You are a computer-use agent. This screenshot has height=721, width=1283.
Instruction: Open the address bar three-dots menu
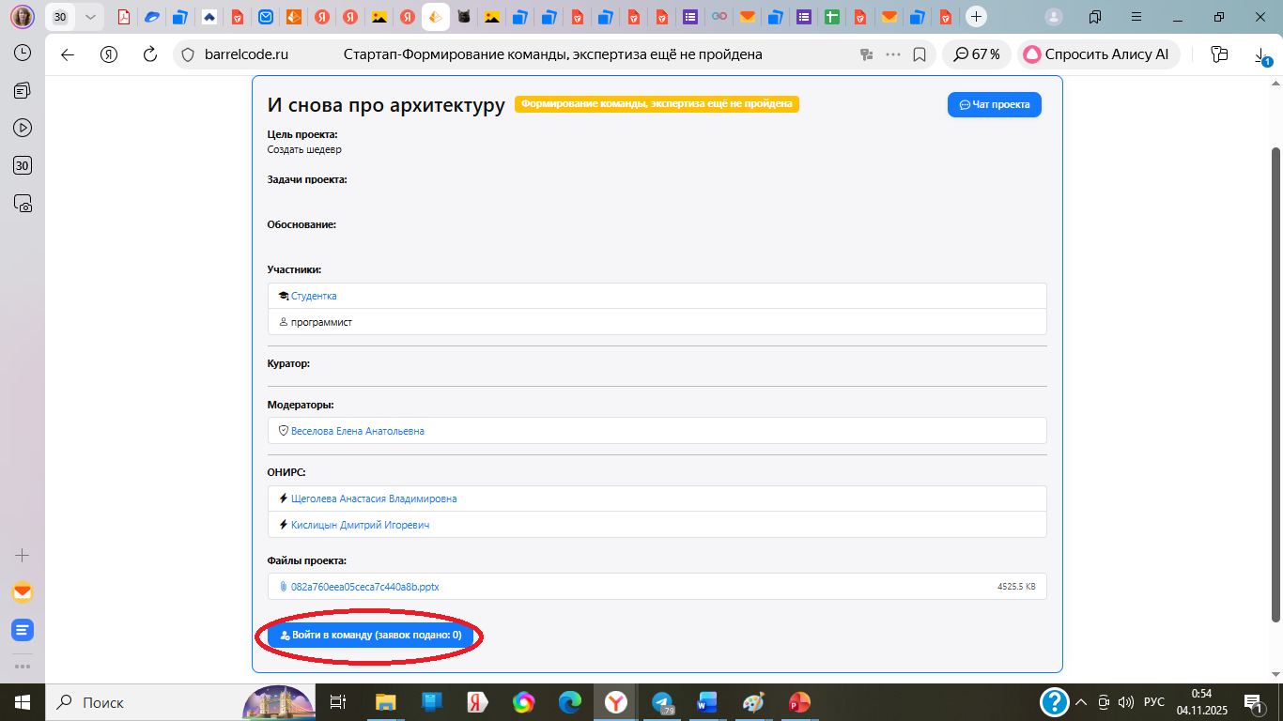[893, 54]
